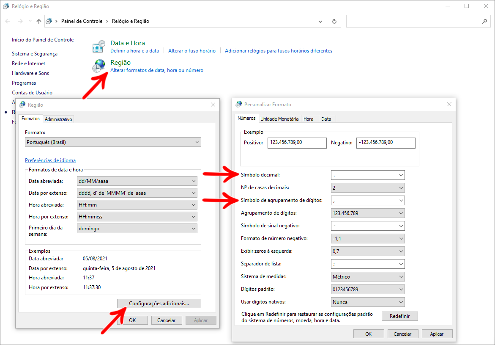Click Painel de Controle in address breadcrumb
The height and width of the screenshot is (345, 495).
(82, 21)
